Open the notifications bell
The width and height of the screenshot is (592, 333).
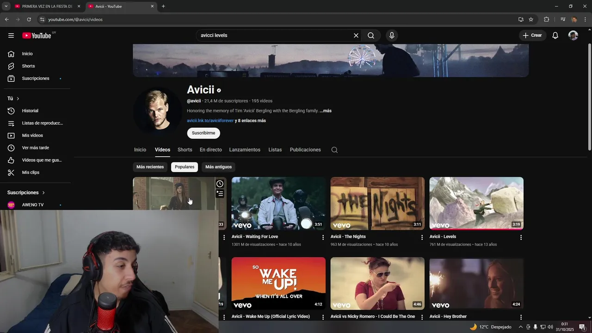[555, 36]
